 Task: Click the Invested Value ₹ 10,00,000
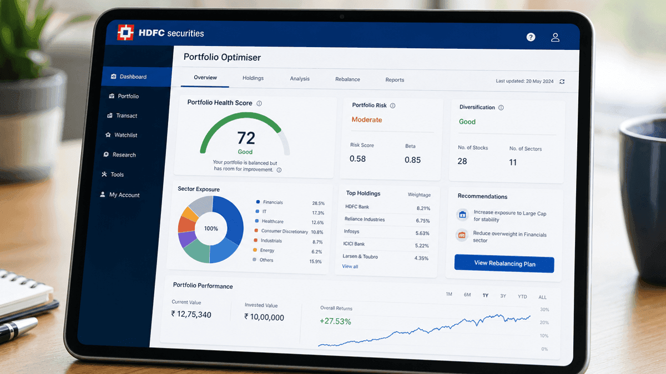coord(264,317)
